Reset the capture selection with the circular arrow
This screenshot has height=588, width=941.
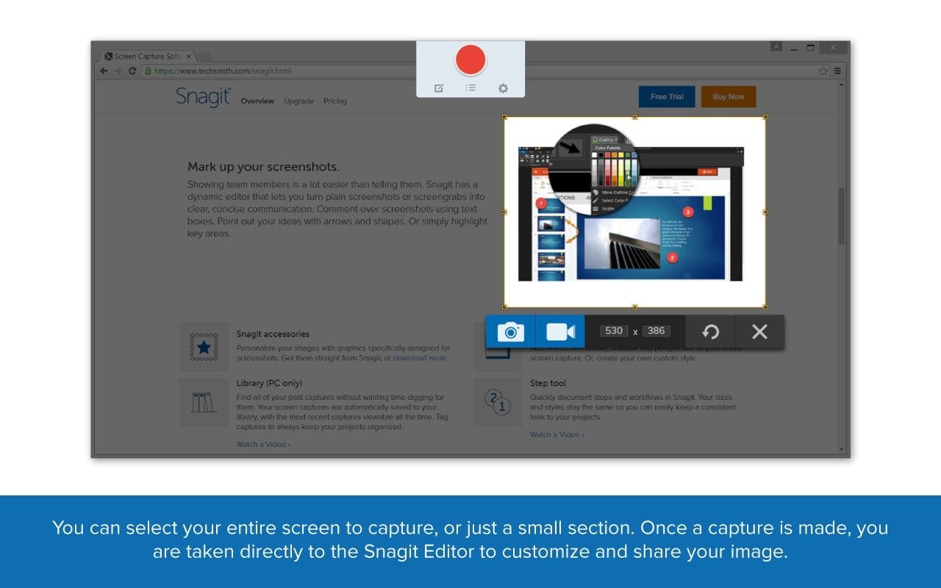coord(710,331)
